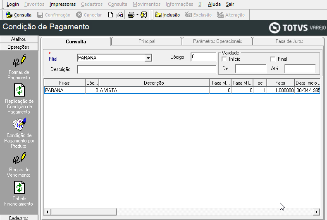Open the Favoritos menu
327x220 pixels.
click(34, 4)
